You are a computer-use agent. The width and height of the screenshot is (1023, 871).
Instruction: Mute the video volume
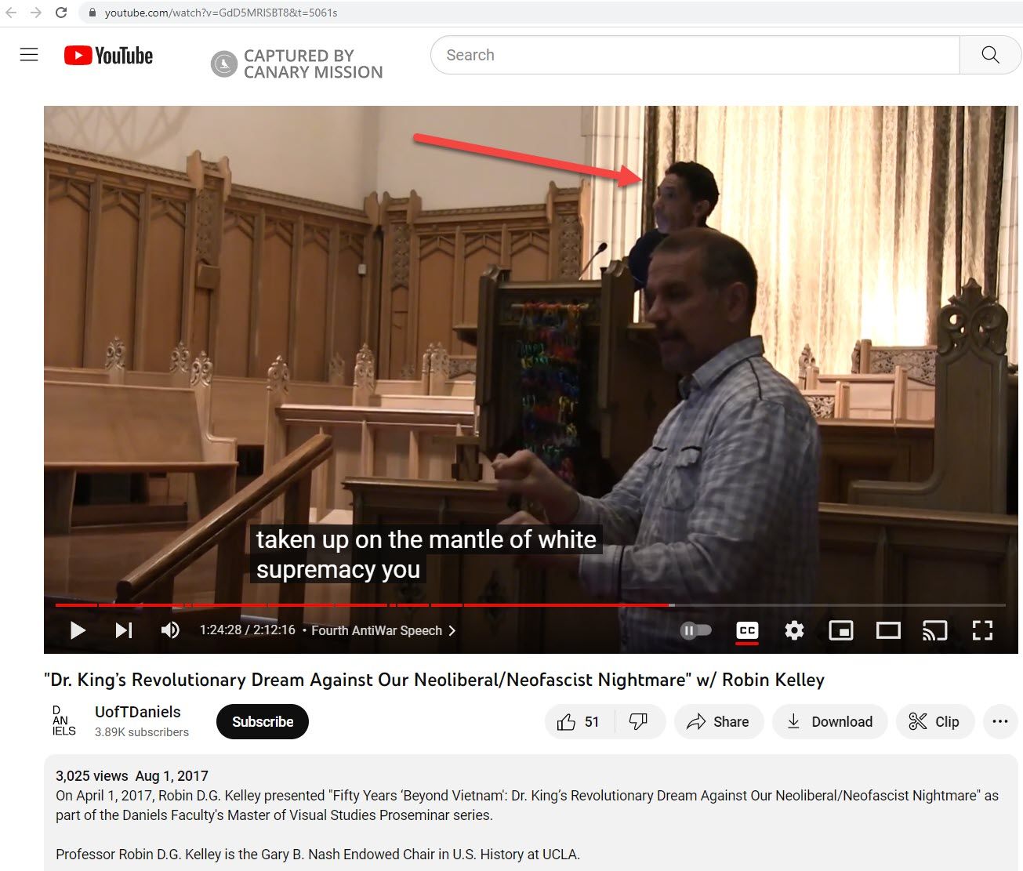click(170, 630)
